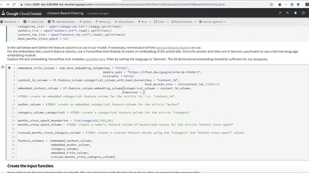Click the crossed_months_since_category_column TODO line

point(131,133)
